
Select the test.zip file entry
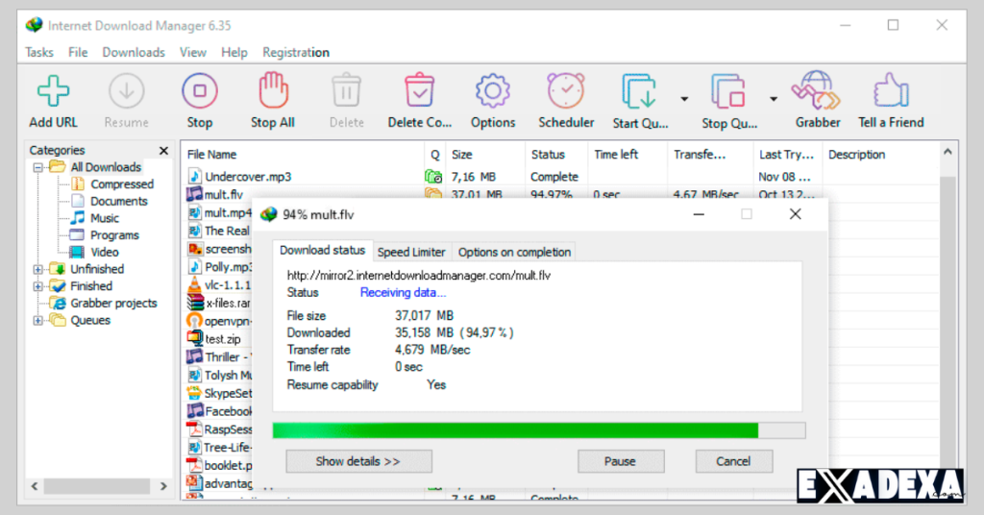[223, 339]
